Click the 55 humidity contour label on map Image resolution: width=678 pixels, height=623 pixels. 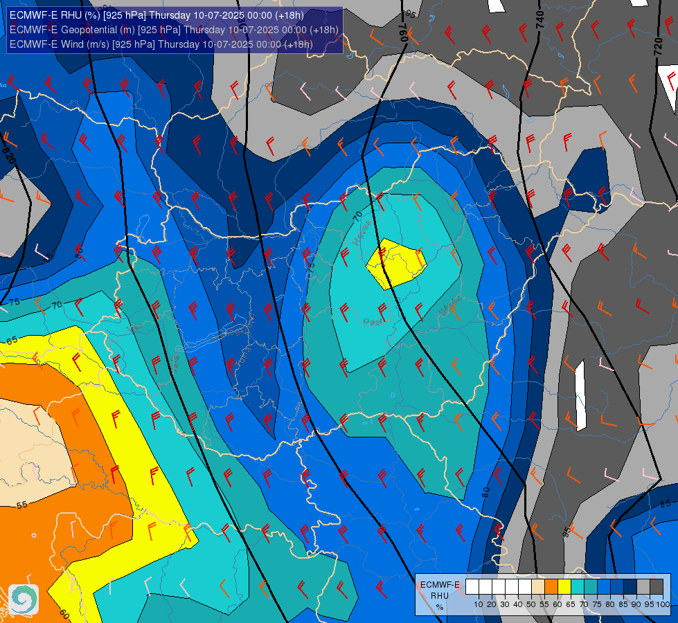[22, 505]
